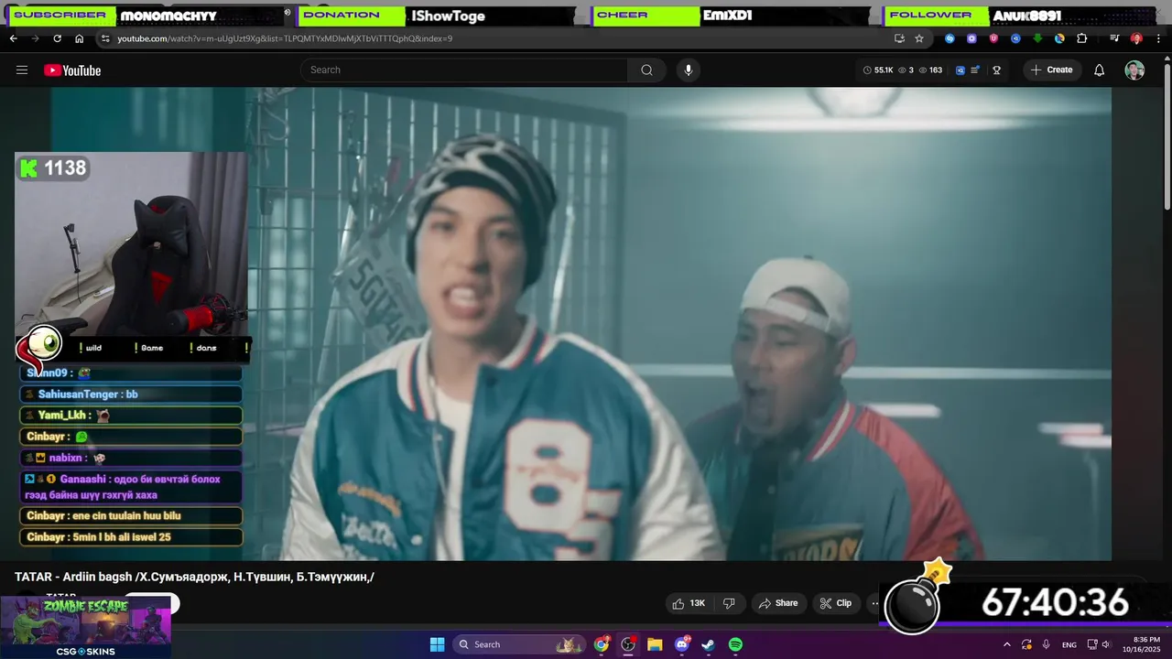Open the Shazam browser extension

(950, 38)
